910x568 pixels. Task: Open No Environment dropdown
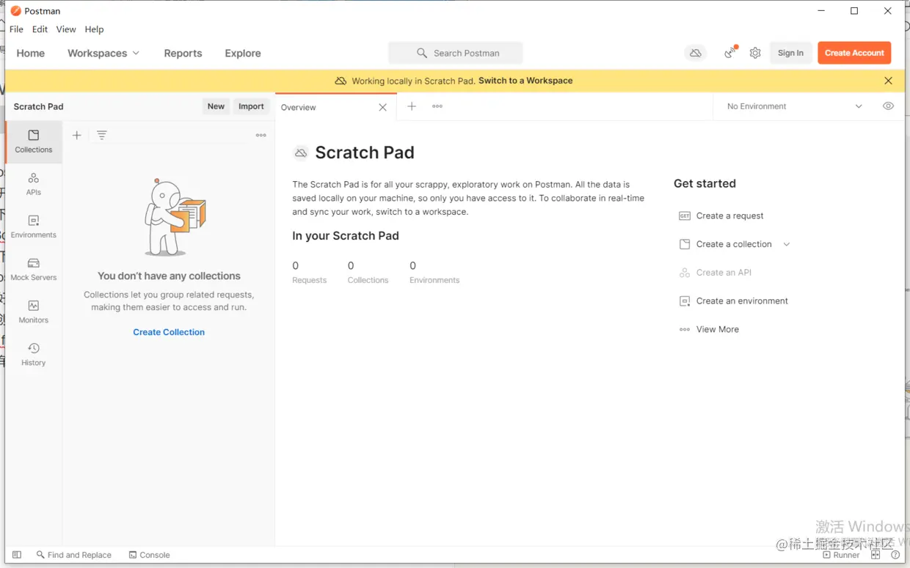coord(794,106)
